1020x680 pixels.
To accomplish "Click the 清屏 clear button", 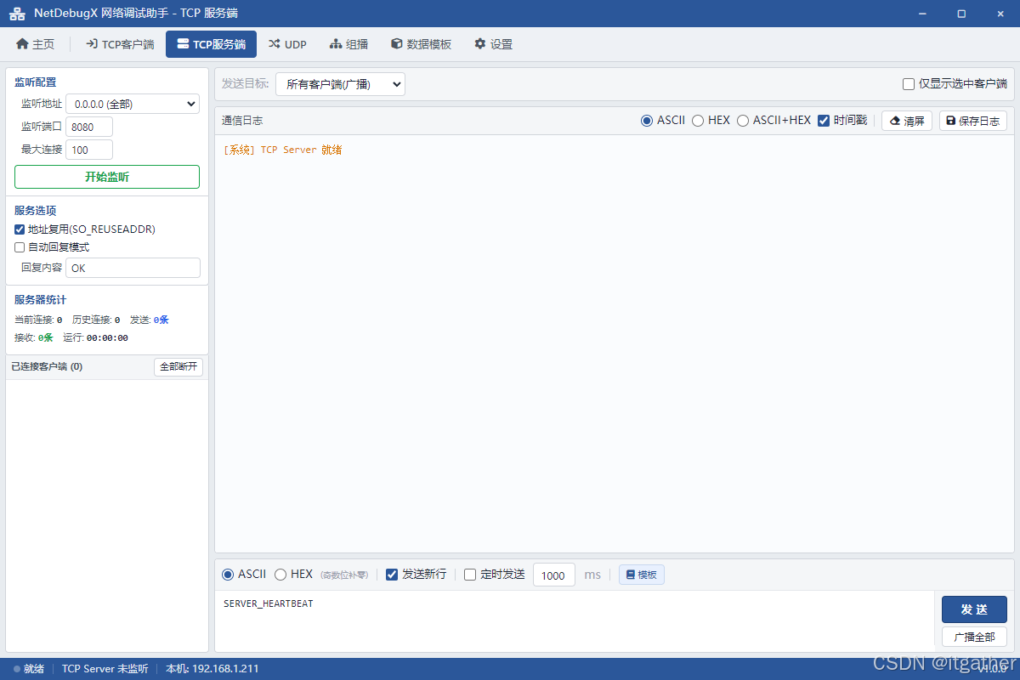I will pyautogui.click(x=907, y=121).
